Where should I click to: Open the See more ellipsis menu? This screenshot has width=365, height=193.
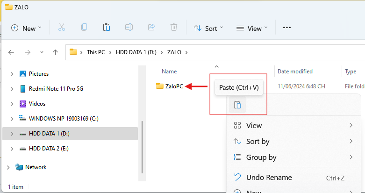[x=287, y=28]
